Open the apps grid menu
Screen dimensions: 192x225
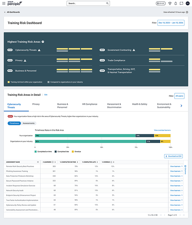[4, 3]
